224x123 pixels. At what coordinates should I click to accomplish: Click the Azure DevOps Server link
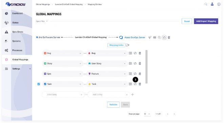click(135, 37)
